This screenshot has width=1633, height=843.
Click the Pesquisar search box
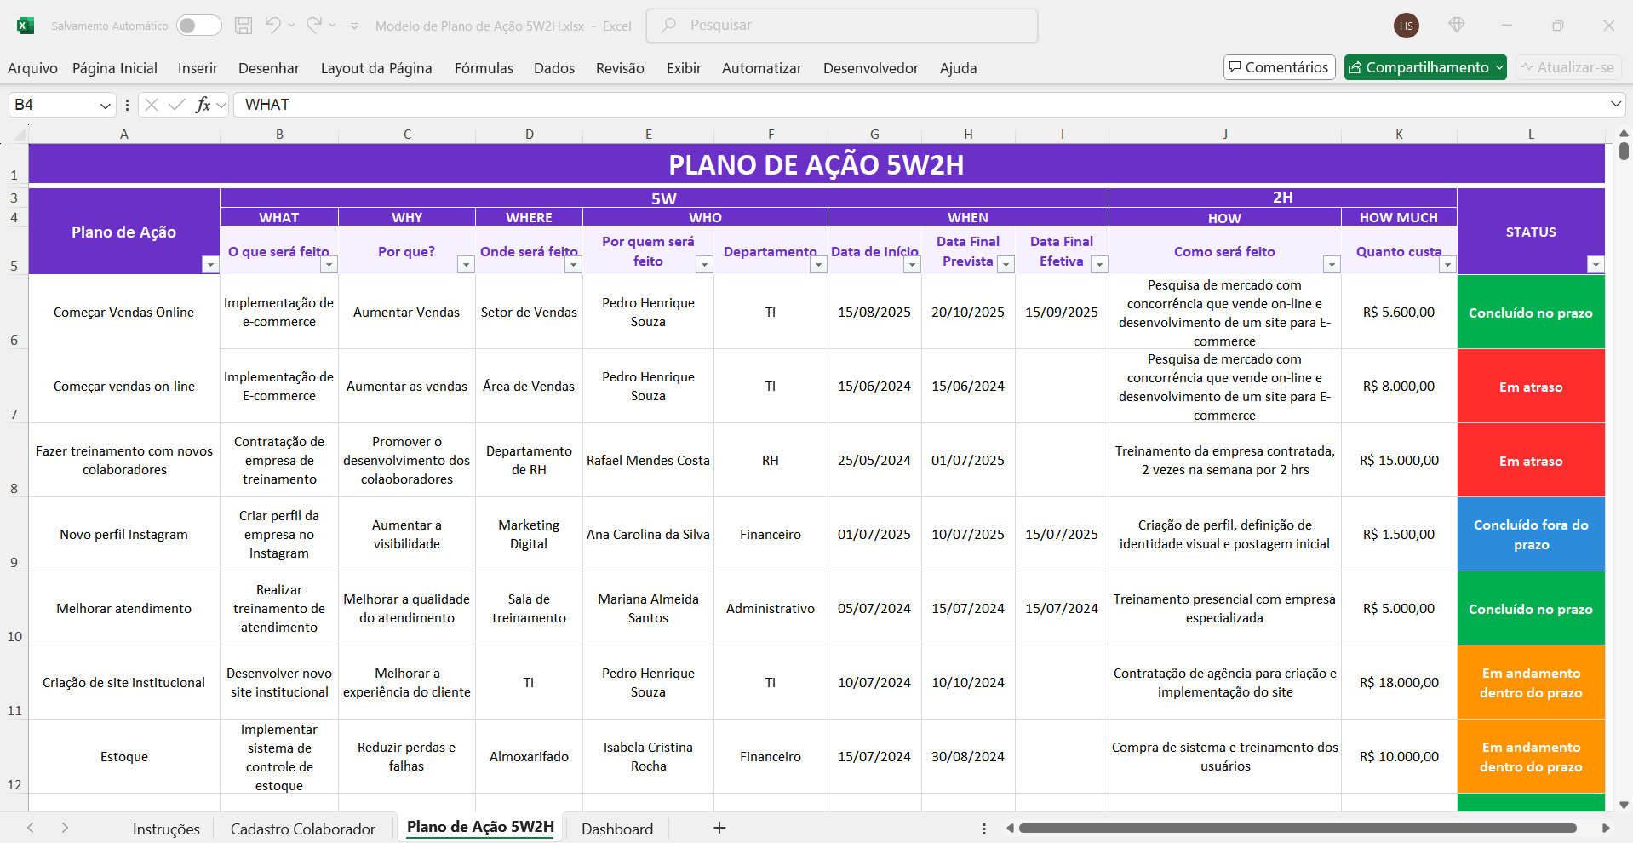[x=842, y=26]
